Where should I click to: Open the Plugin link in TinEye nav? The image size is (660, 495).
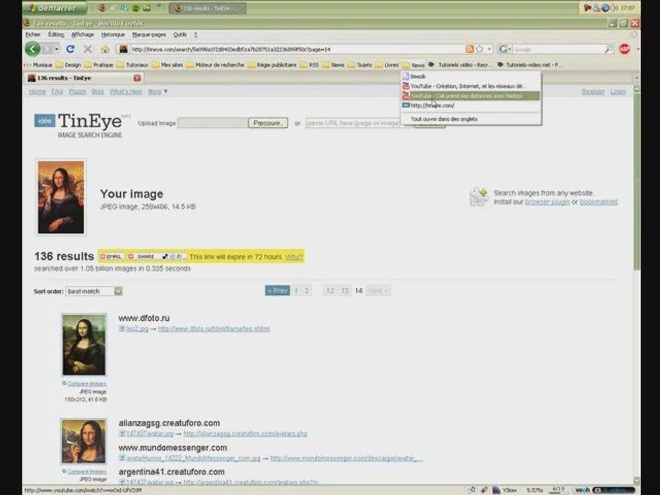click(x=78, y=91)
